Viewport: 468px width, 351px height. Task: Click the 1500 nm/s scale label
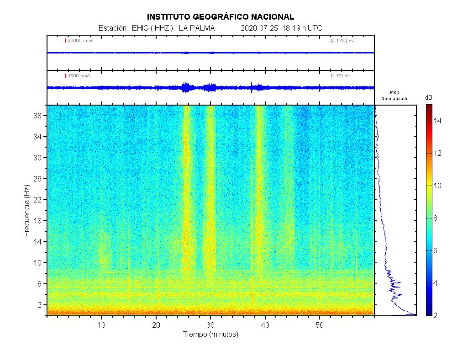(x=79, y=76)
